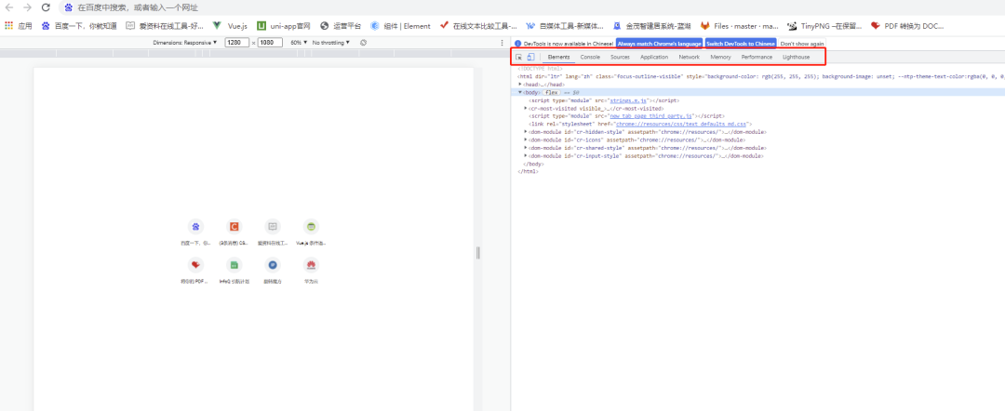
Task: Open the Files · master GitLab bookmark
Action: point(739,26)
